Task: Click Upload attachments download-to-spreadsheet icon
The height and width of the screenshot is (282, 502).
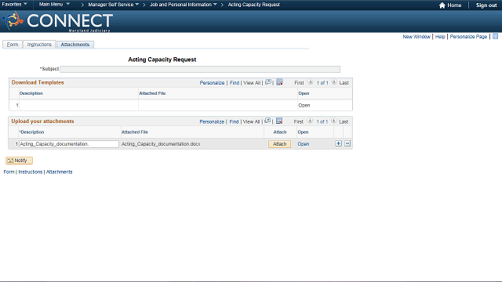Action: tap(279, 121)
